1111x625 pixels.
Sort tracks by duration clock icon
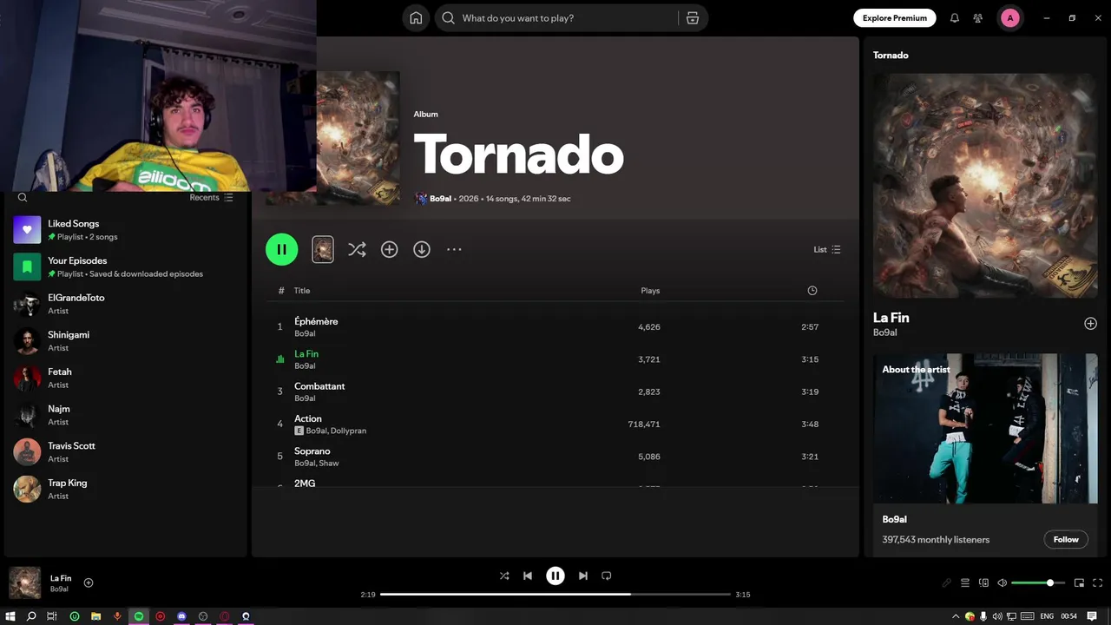click(x=812, y=291)
